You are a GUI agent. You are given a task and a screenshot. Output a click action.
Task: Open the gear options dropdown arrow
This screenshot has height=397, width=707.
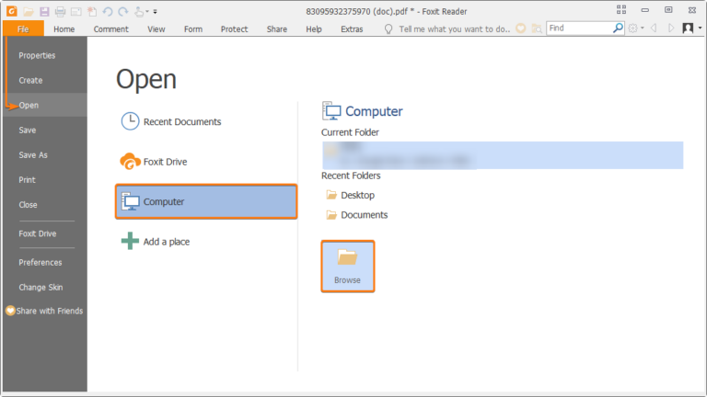click(642, 28)
